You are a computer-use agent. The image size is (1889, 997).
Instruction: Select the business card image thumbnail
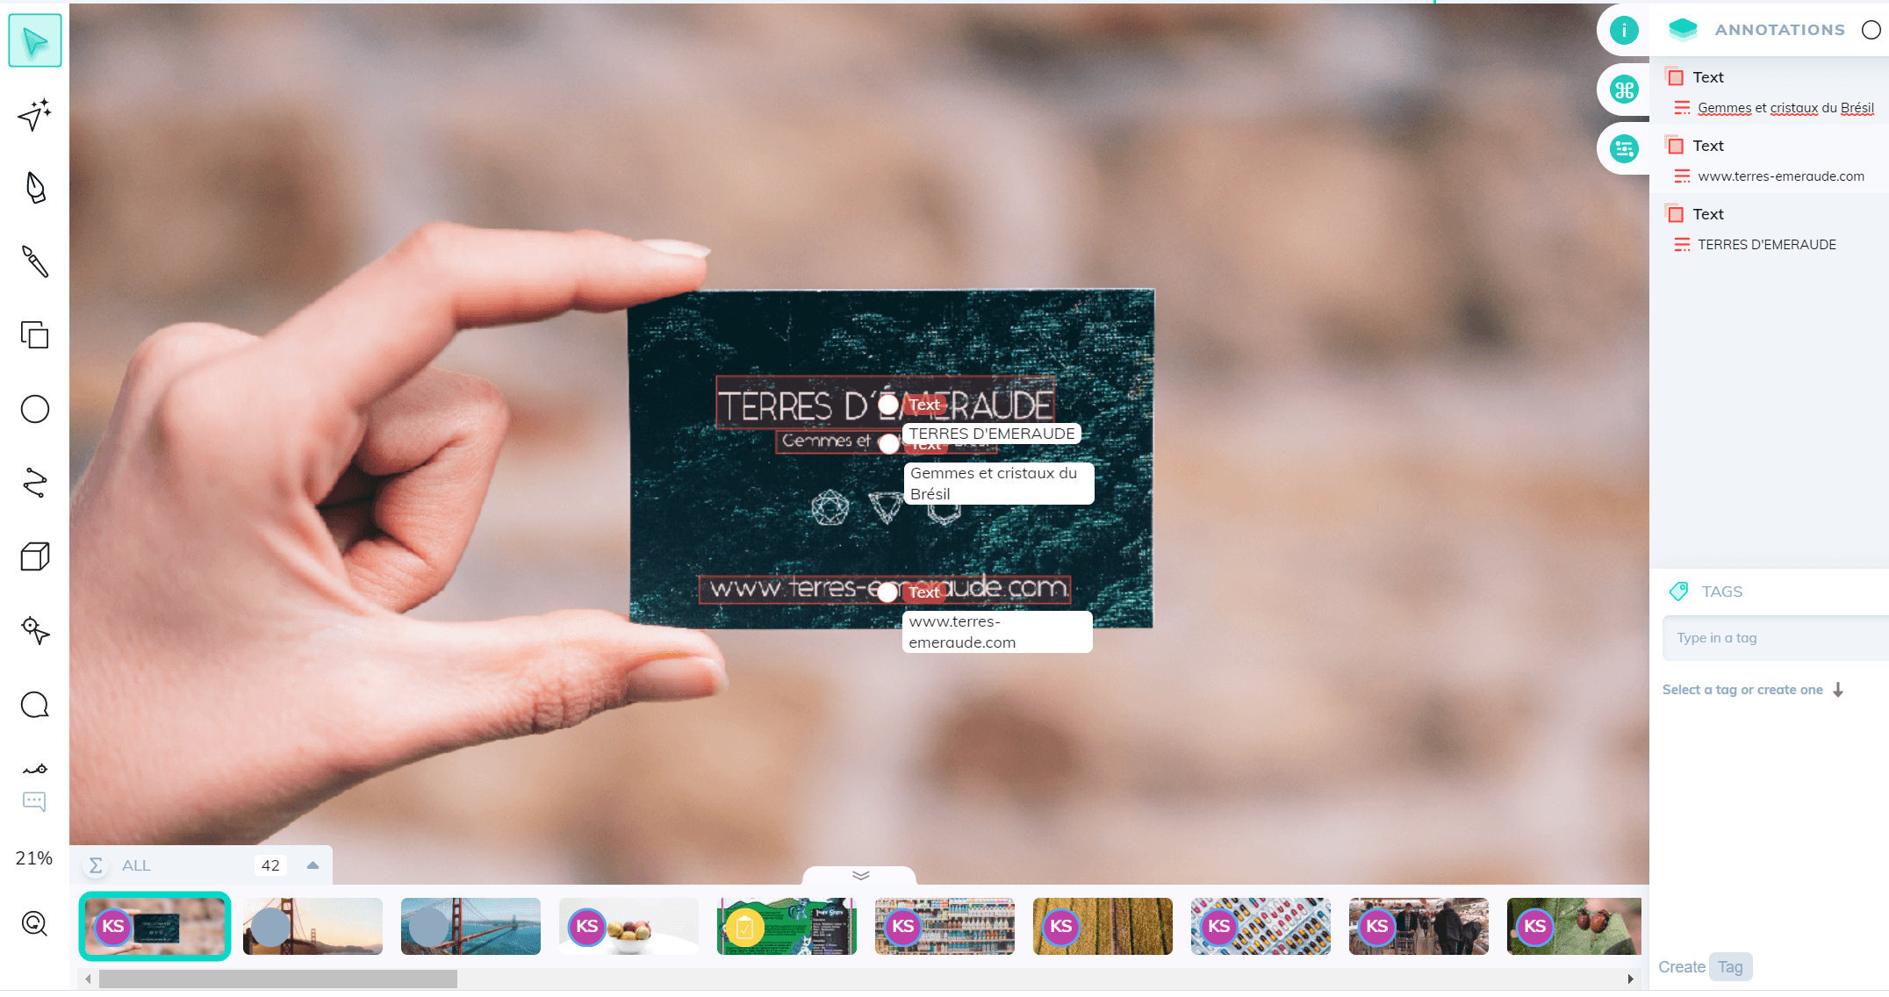tap(154, 927)
